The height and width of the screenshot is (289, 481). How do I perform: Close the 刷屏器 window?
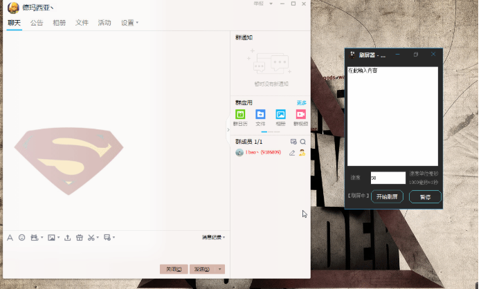tap(433, 54)
